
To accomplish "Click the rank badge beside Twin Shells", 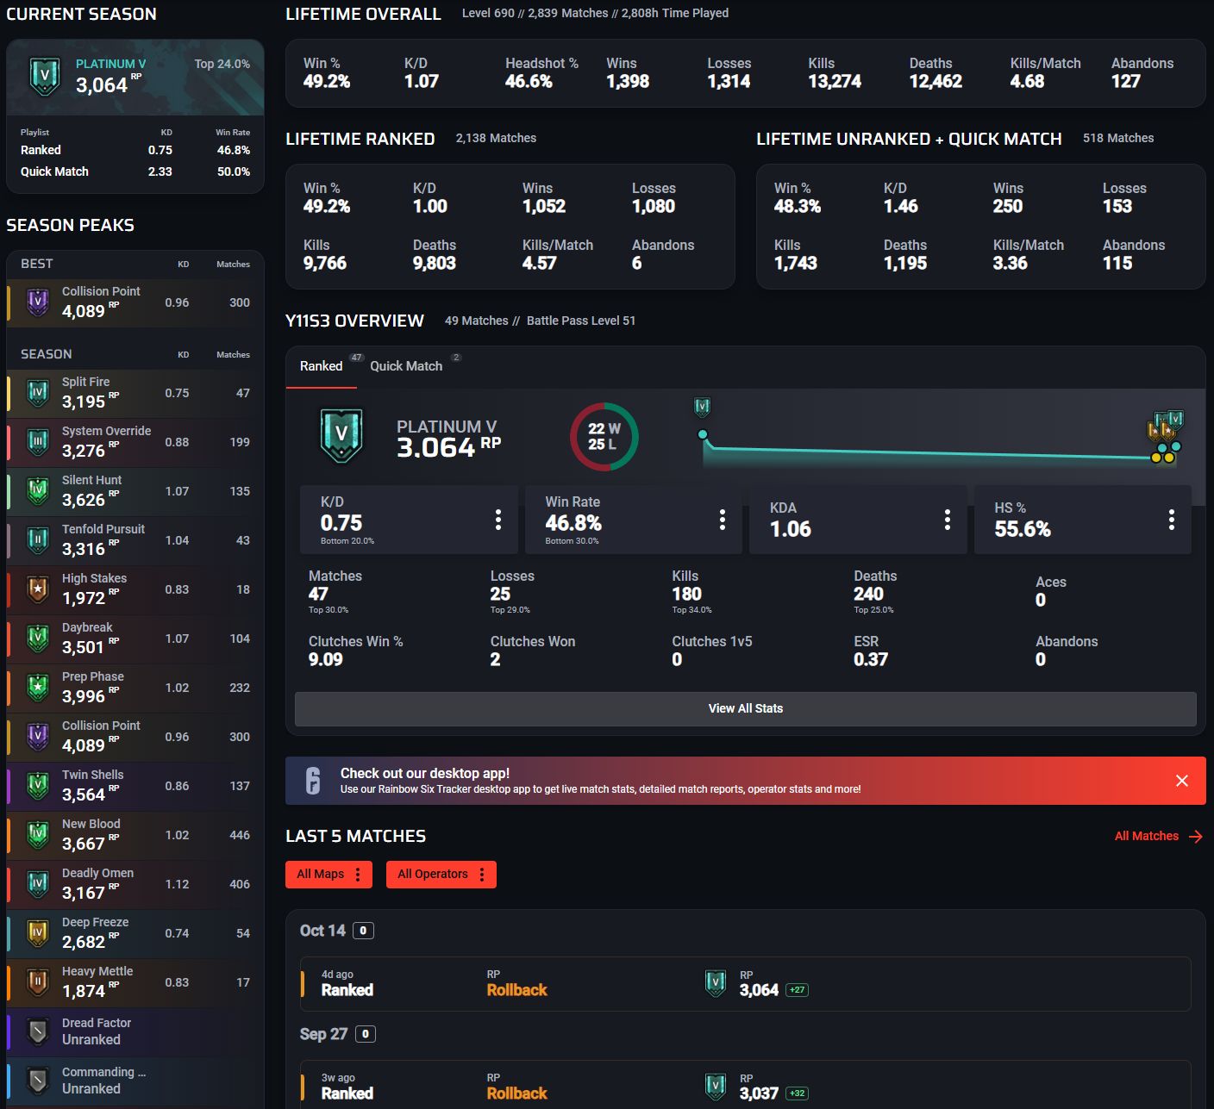I will [x=38, y=786].
